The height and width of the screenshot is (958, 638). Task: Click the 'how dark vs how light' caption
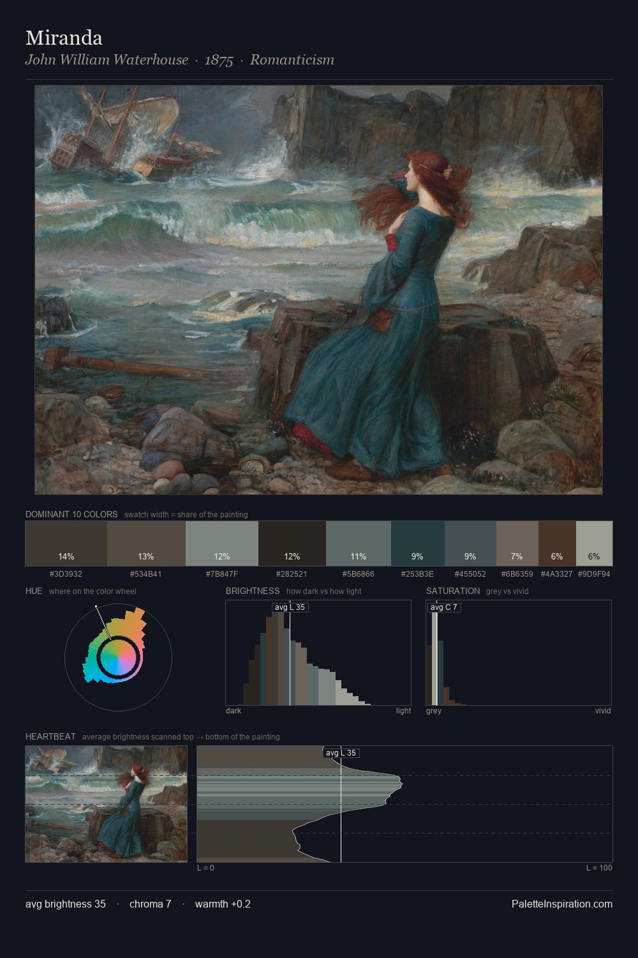(x=324, y=591)
